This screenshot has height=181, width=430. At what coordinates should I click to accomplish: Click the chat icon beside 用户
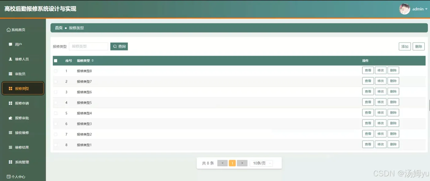[10, 44]
